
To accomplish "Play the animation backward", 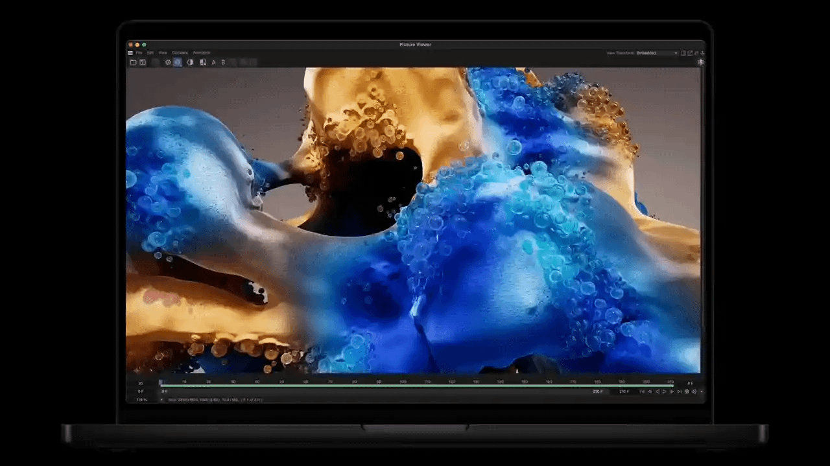I will click(x=658, y=391).
